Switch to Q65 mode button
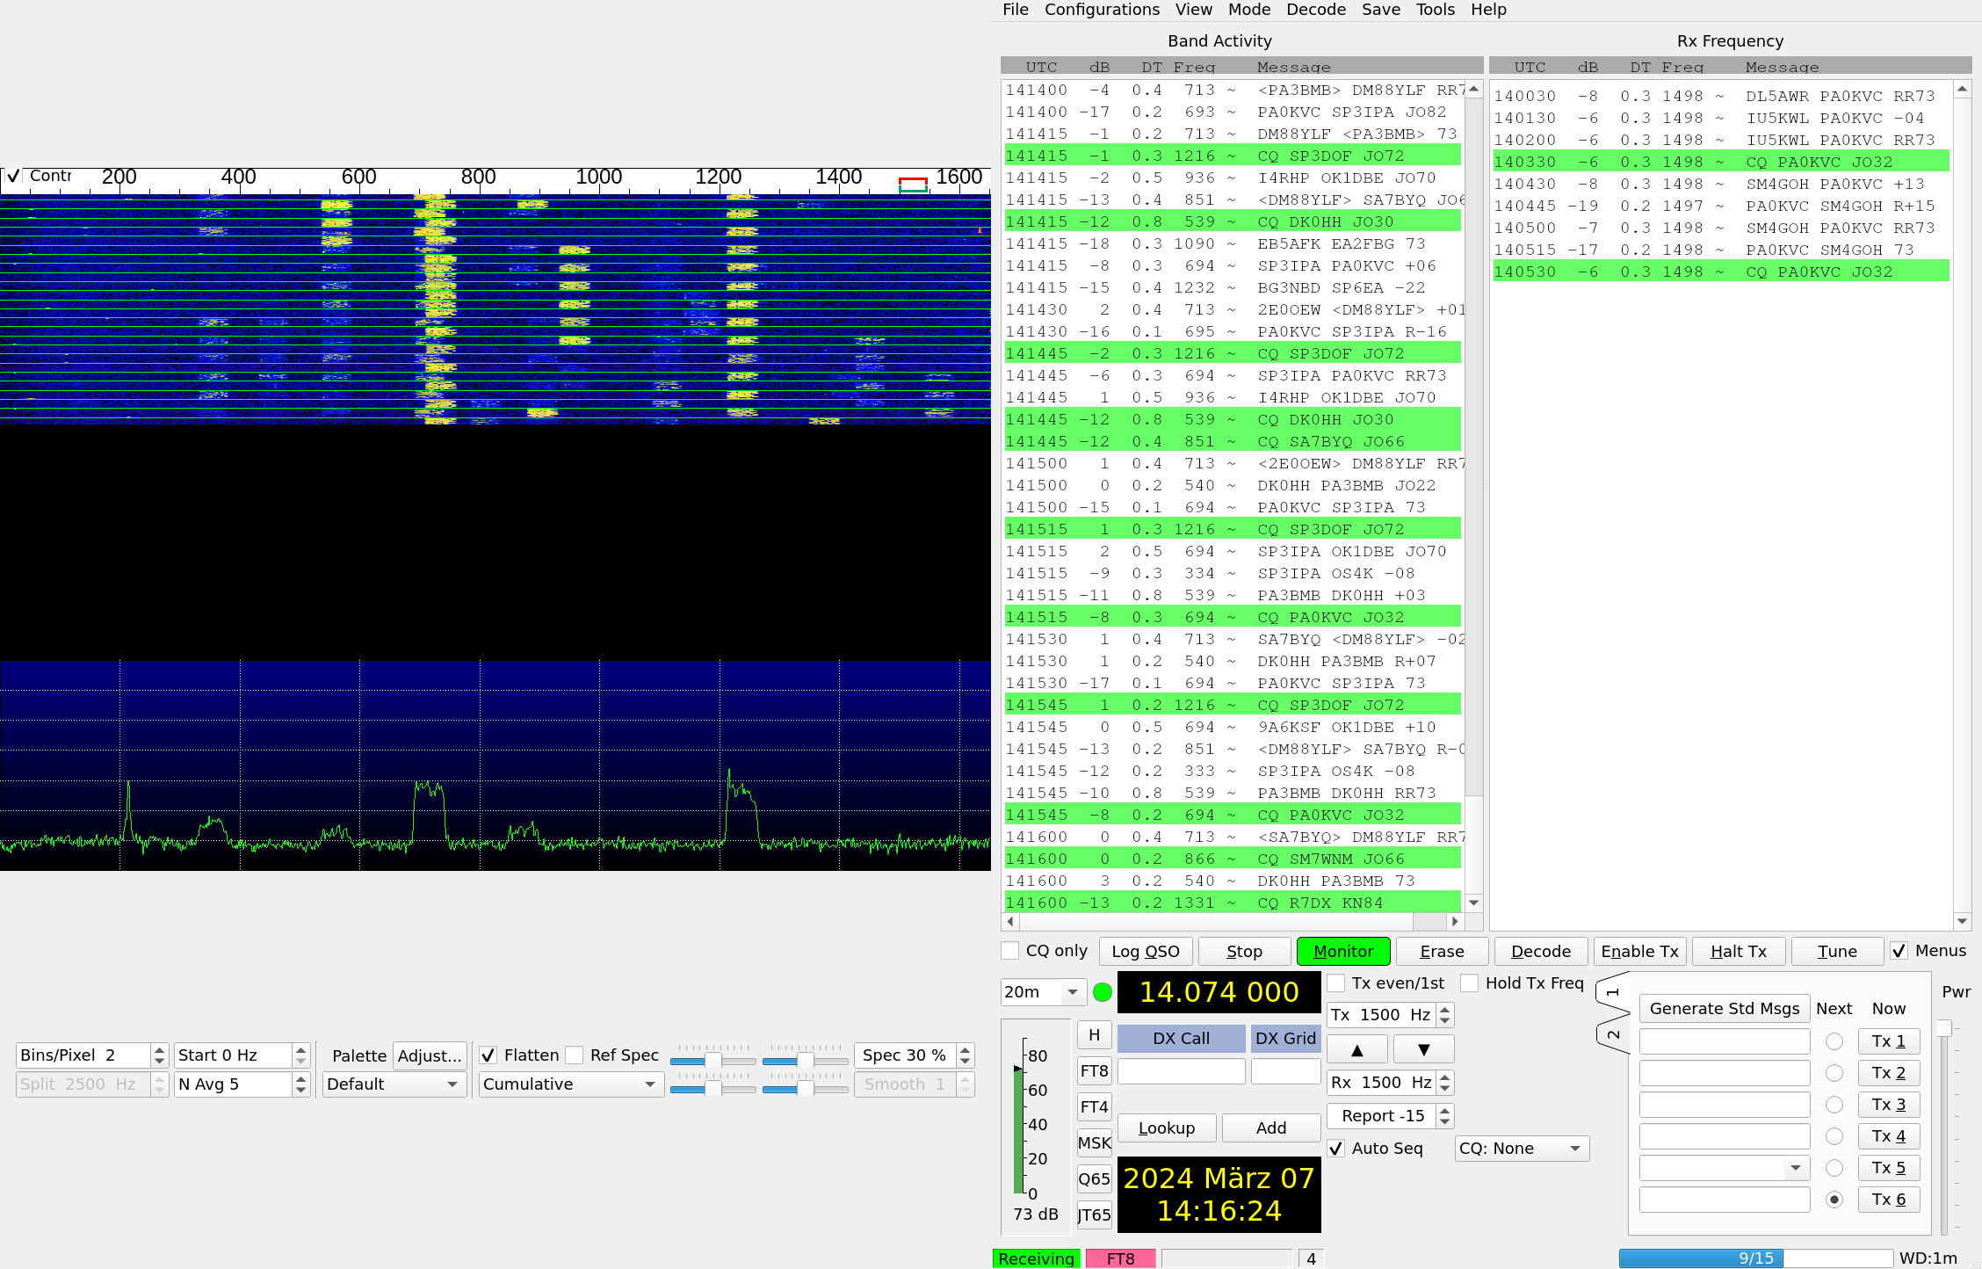The image size is (1982, 1269). tap(1094, 1179)
